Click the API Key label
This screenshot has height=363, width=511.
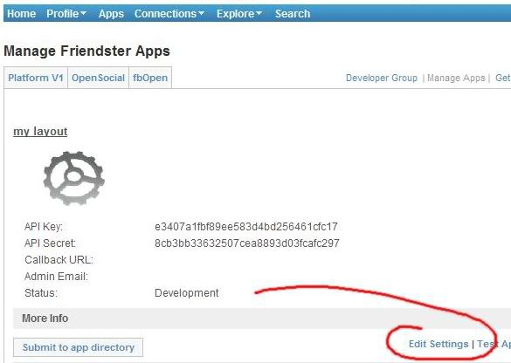pyautogui.click(x=44, y=227)
